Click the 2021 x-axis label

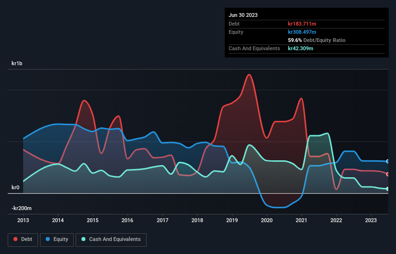(301, 220)
